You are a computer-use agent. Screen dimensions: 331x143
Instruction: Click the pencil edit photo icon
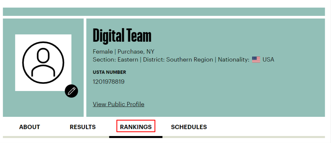[x=71, y=91]
